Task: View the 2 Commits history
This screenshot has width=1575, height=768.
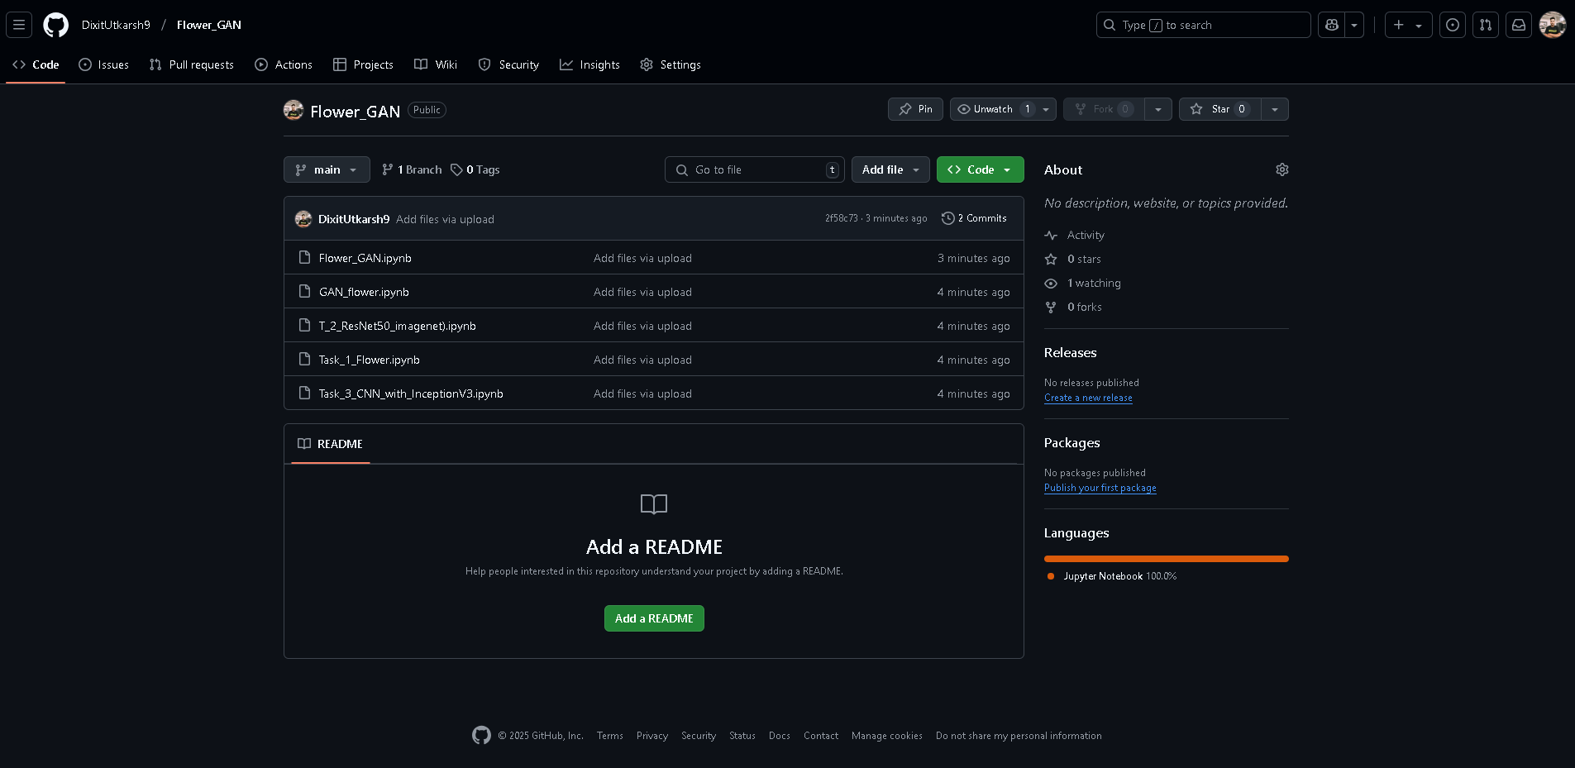Action: pos(974,218)
